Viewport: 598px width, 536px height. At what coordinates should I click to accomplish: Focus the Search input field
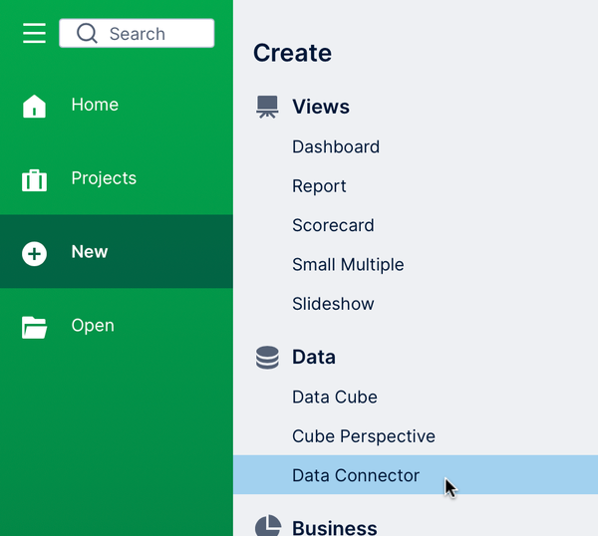point(137,33)
